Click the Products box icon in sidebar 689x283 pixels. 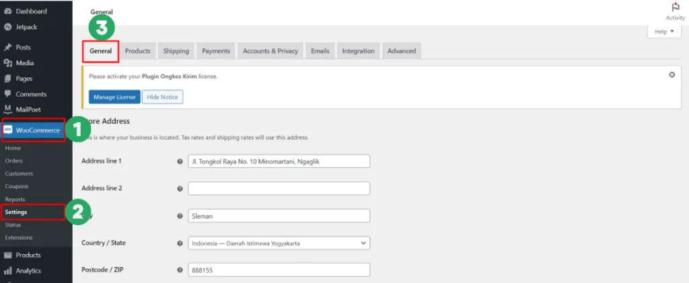point(7,255)
